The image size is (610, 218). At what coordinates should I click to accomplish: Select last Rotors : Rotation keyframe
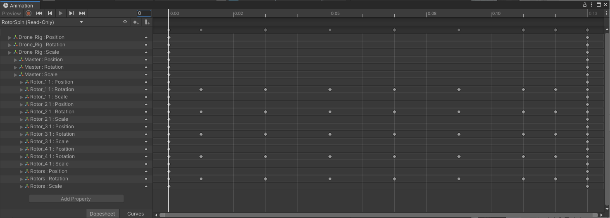(587, 179)
